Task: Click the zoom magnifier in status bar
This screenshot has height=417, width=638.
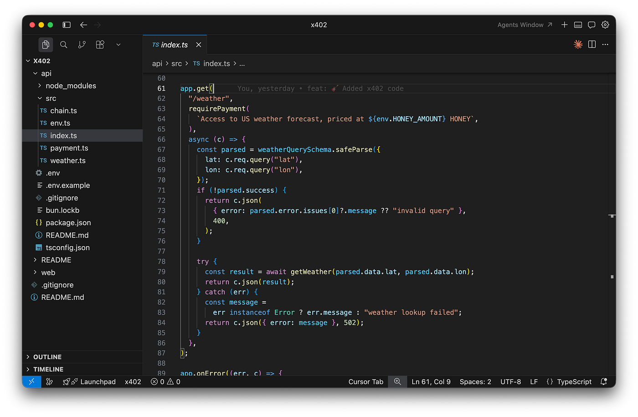Action: pos(397,381)
